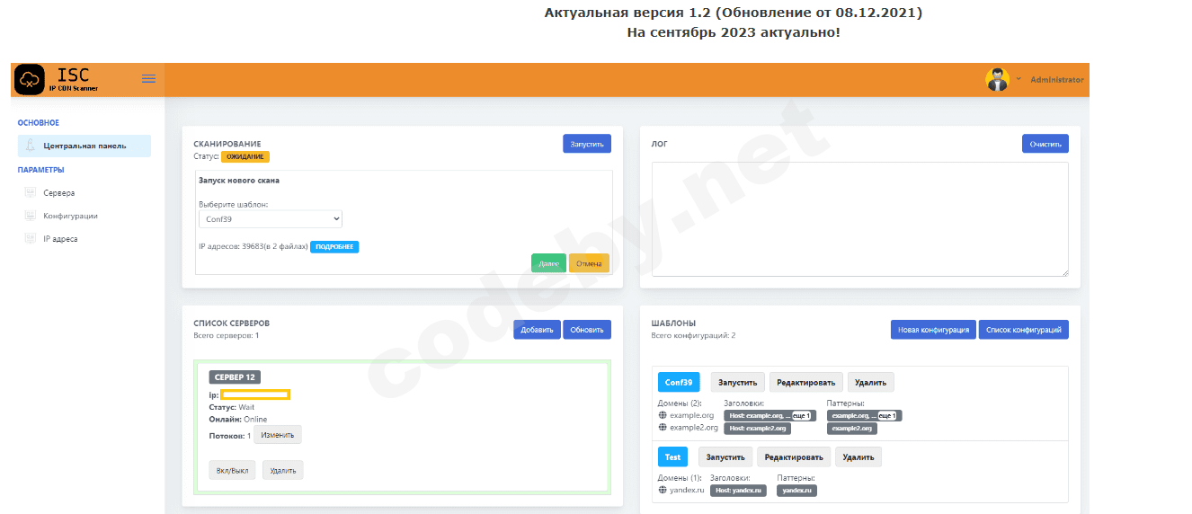1192x514 pixels.
Task: Click the example2.org domain text
Action: pyautogui.click(x=695, y=428)
